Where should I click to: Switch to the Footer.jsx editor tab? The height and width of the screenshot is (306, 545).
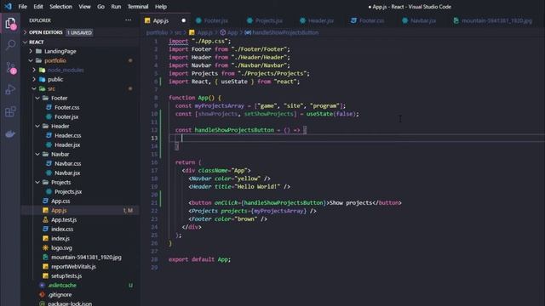215,20
